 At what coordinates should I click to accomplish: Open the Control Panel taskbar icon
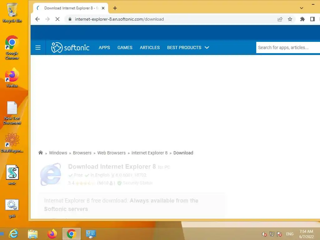pyautogui.click(x=91, y=234)
